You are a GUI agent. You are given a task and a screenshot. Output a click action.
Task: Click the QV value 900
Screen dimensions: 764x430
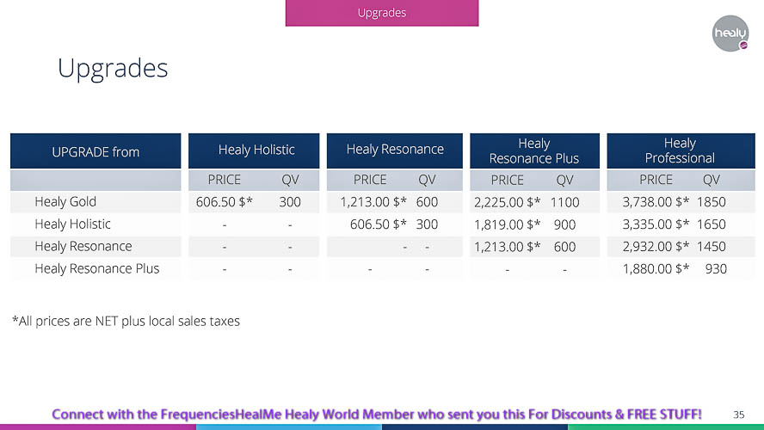(564, 224)
